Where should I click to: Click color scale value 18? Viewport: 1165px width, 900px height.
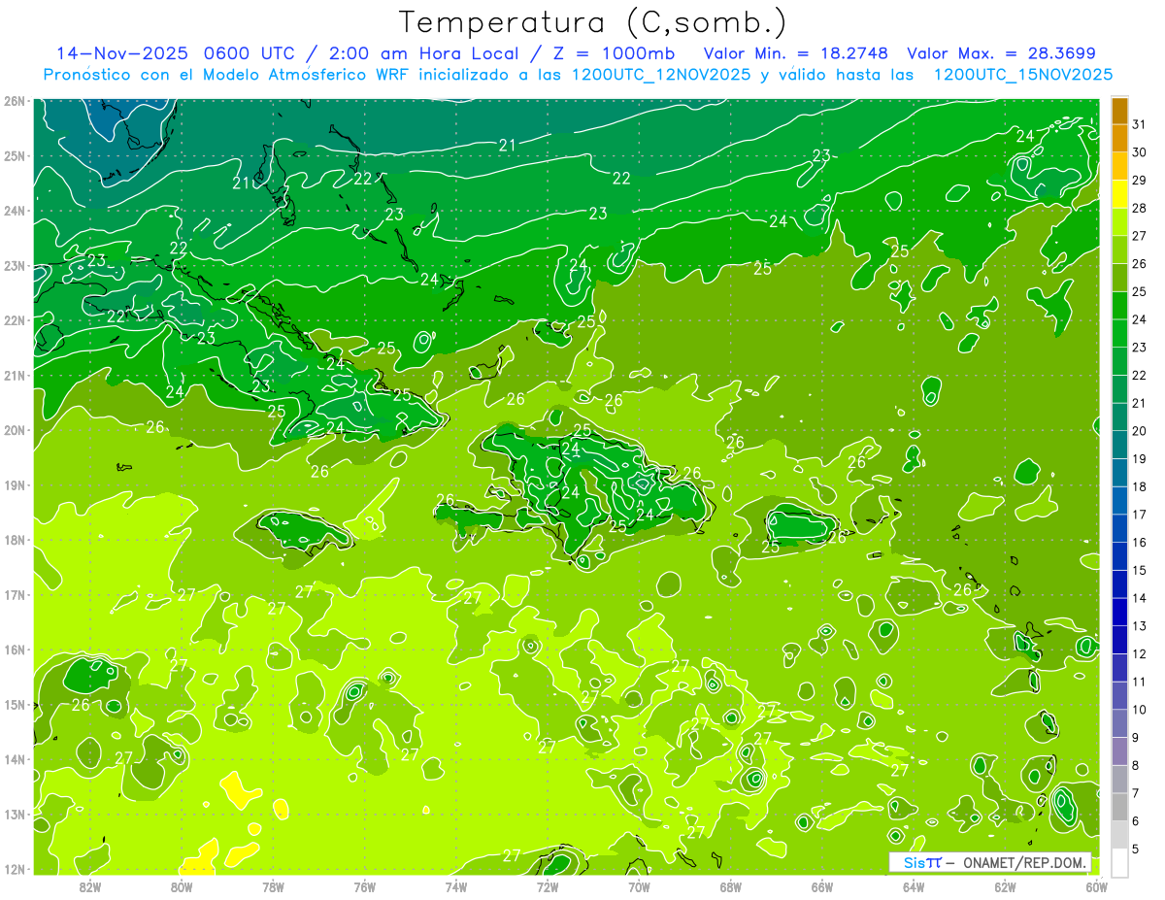click(1139, 486)
